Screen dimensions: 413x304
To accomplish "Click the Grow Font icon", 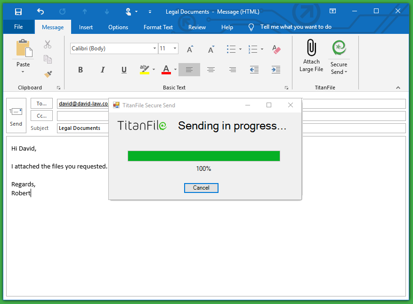I will (190, 49).
